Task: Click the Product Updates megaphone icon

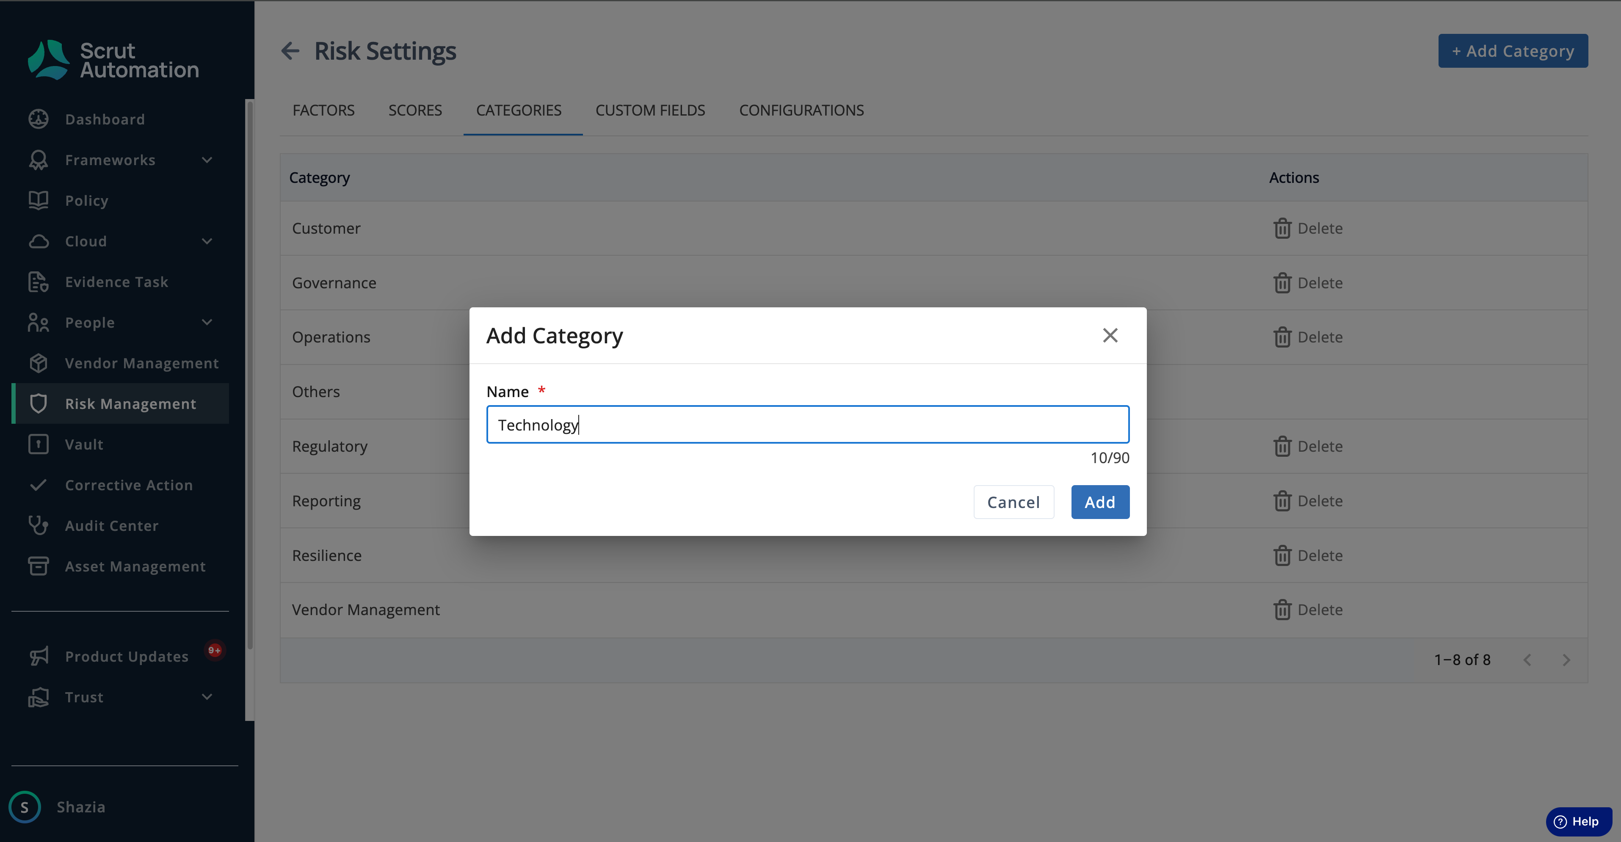Action: click(x=39, y=656)
